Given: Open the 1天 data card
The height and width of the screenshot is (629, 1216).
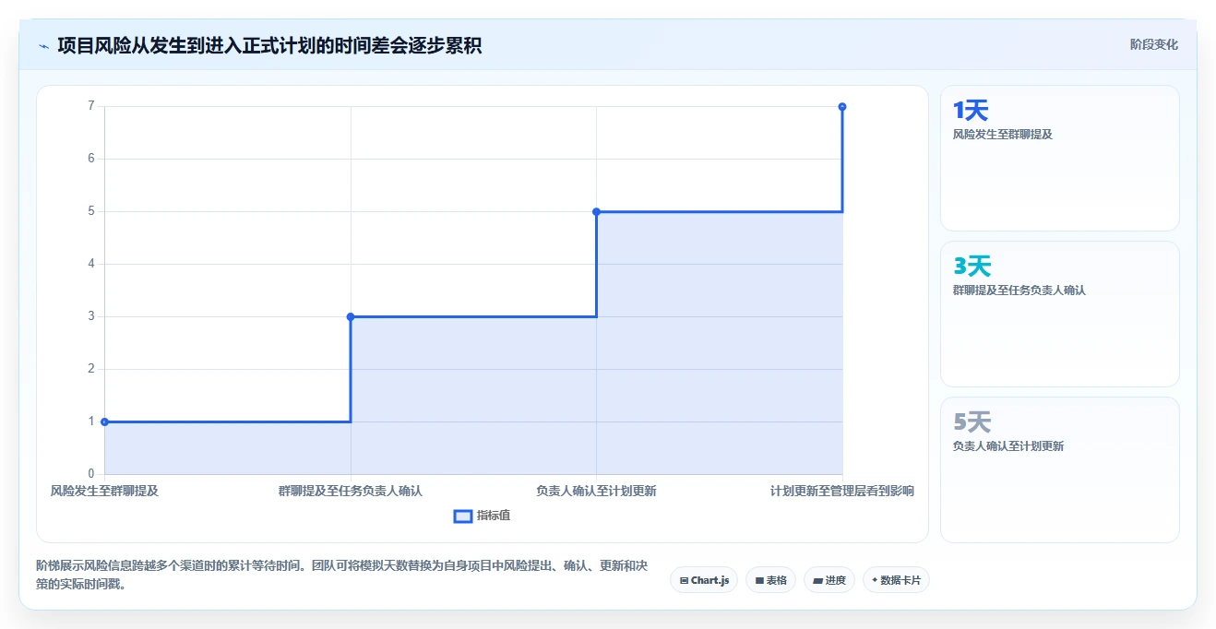Looking at the screenshot, I should click(1059, 158).
